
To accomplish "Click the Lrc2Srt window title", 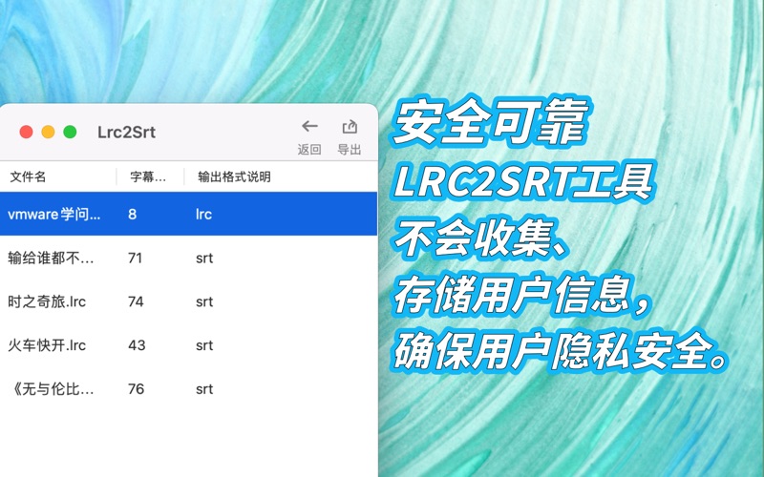I will tap(127, 132).
